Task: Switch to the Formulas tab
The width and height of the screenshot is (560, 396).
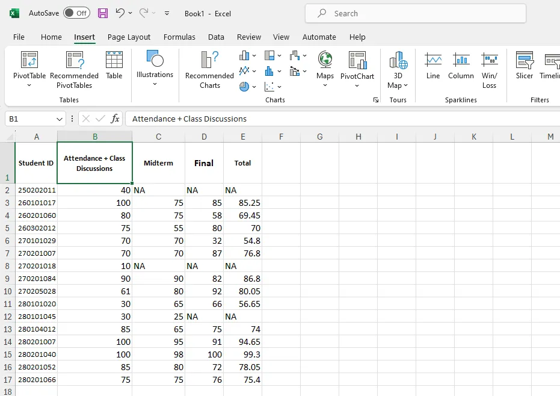Action: pos(179,37)
